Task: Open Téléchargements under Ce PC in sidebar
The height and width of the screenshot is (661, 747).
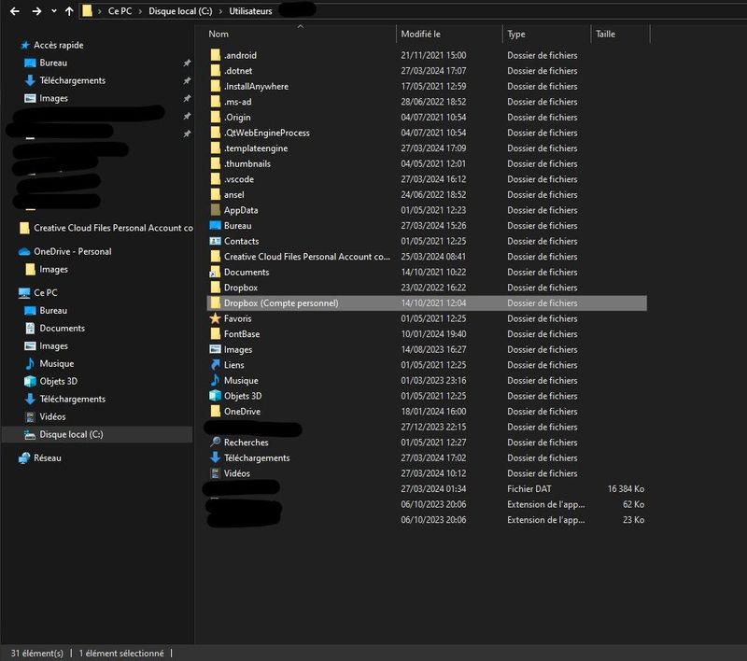Action: [72, 399]
